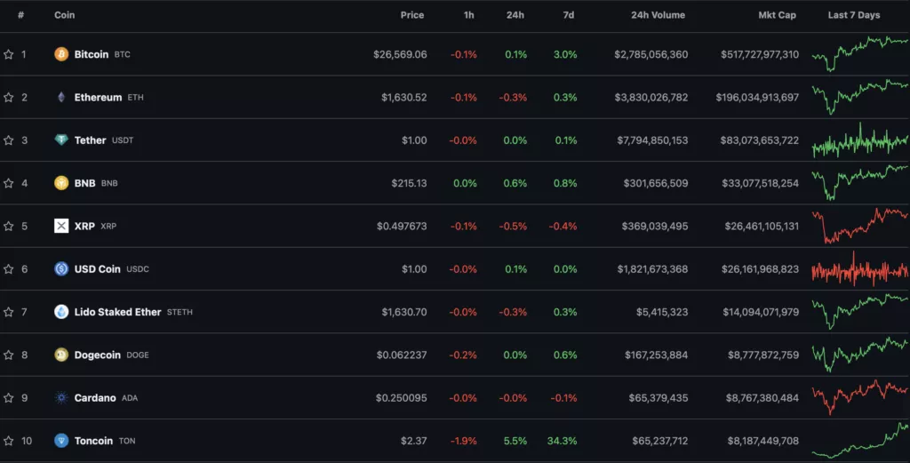The width and height of the screenshot is (910, 463).
Task: Click the XRP logo icon
Action: pyautogui.click(x=61, y=226)
